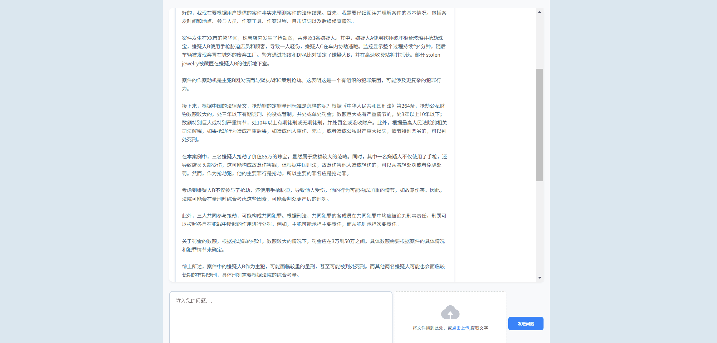Focus the 输入您的问题 text box

click(280, 317)
